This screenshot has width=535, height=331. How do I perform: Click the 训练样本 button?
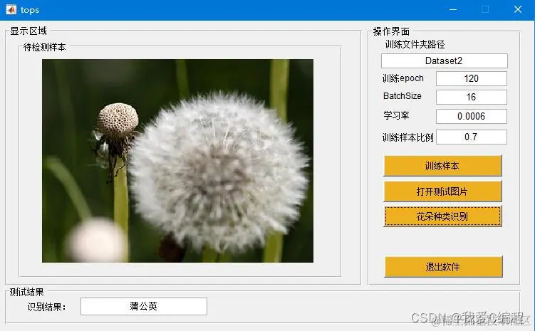pyautogui.click(x=442, y=166)
